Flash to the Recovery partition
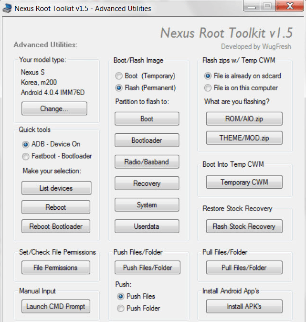 [x=147, y=183]
